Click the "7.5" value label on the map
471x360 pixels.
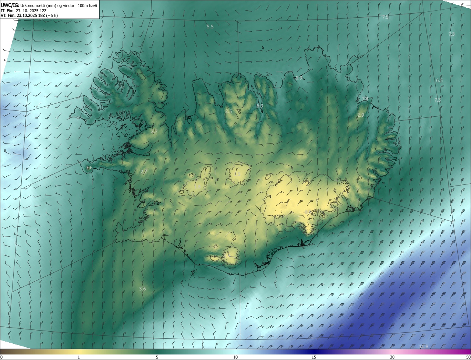(x=385, y=17)
